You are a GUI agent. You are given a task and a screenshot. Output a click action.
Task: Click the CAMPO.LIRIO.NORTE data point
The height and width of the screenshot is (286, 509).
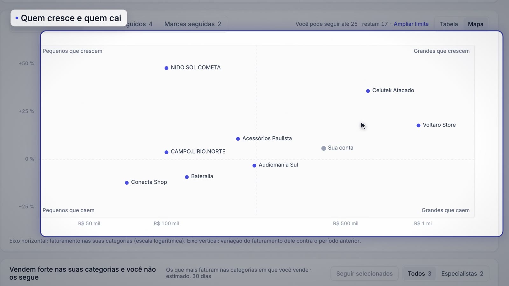pos(166,152)
